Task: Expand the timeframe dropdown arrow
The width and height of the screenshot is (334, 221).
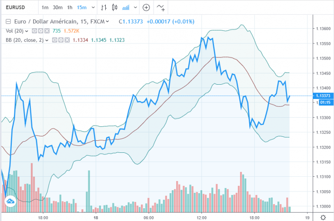Action: 93,8
